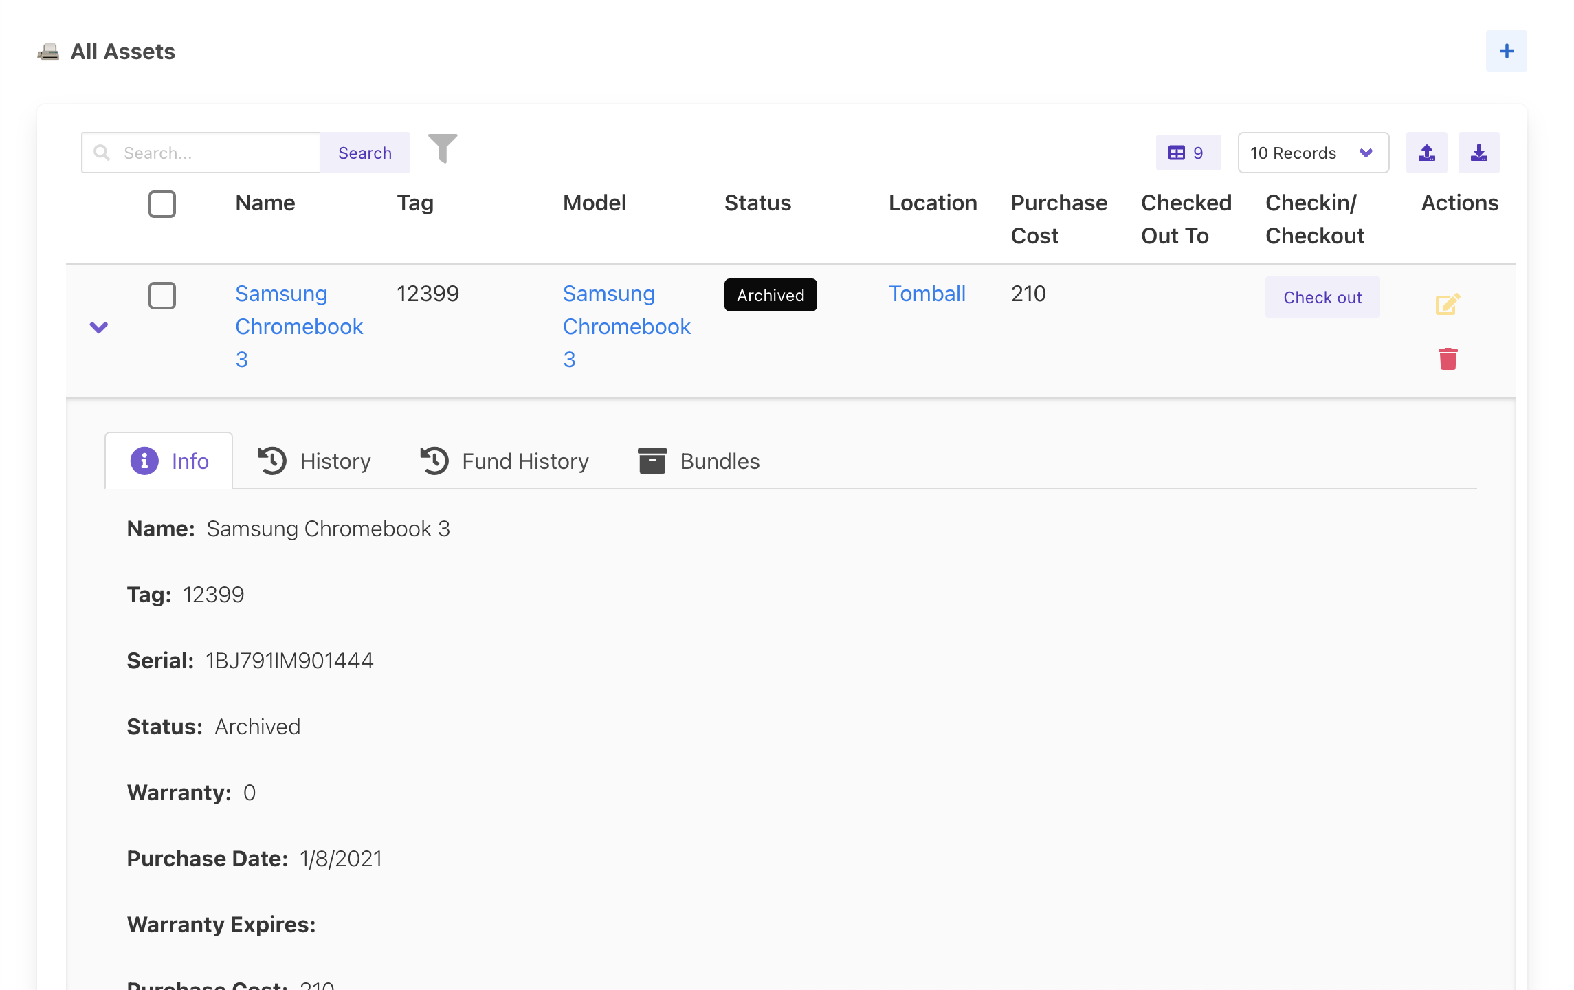Click the plus icon to add asset
This screenshot has height=990, width=1574.
[x=1505, y=51]
